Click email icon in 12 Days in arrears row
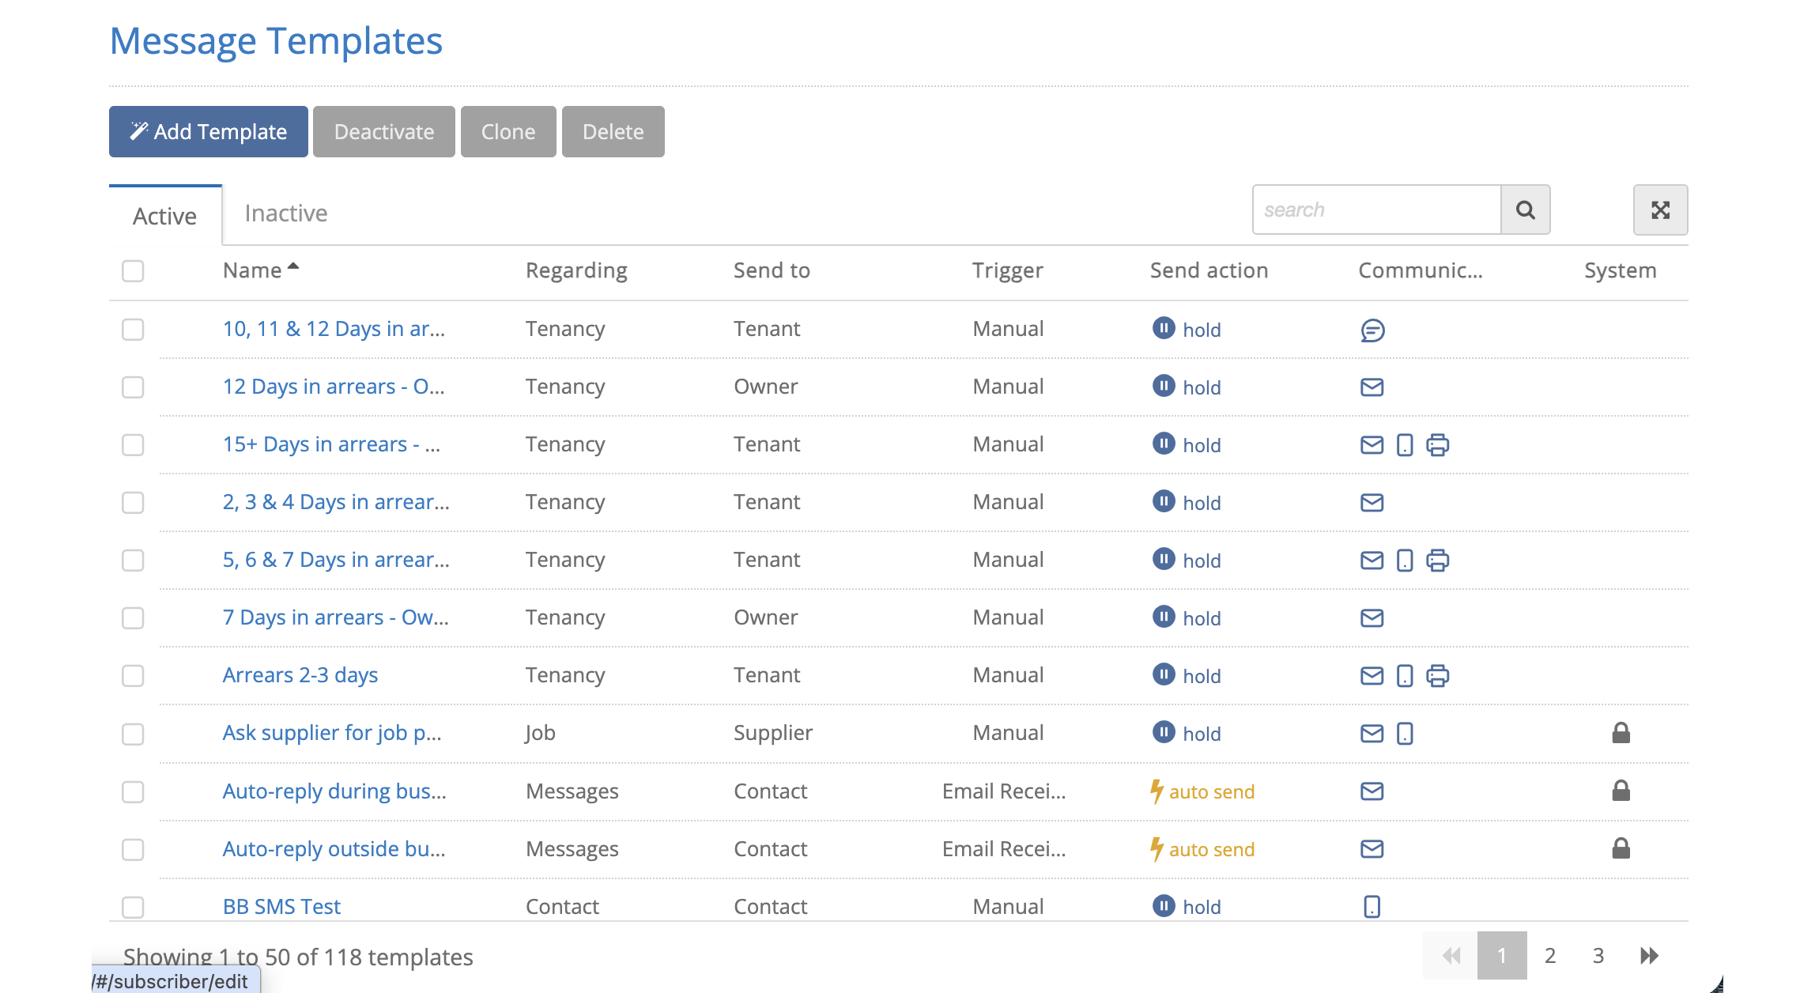 click(x=1372, y=387)
